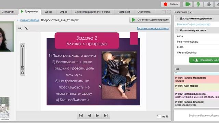Viewport: 219px width, 123px height.
Task: Click the Чат panel header
Action: coord(177,69)
